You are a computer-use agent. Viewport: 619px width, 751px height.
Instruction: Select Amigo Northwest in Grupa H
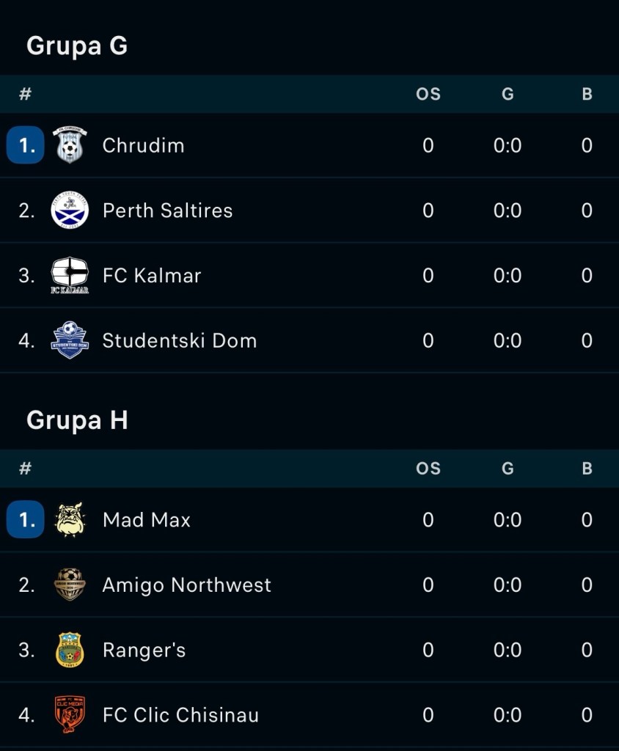pyautogui.click(x=187, y=585)
